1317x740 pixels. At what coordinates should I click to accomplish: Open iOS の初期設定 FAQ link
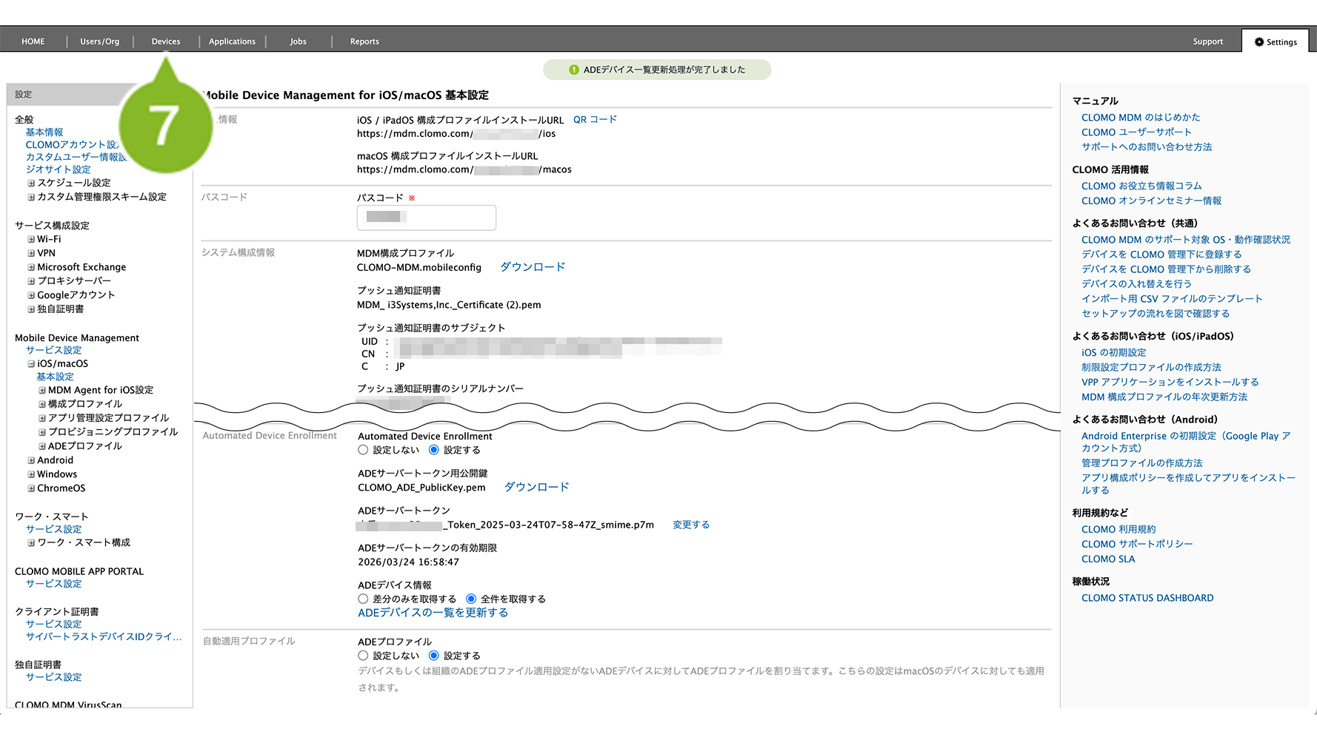(x=1113, y=353)
